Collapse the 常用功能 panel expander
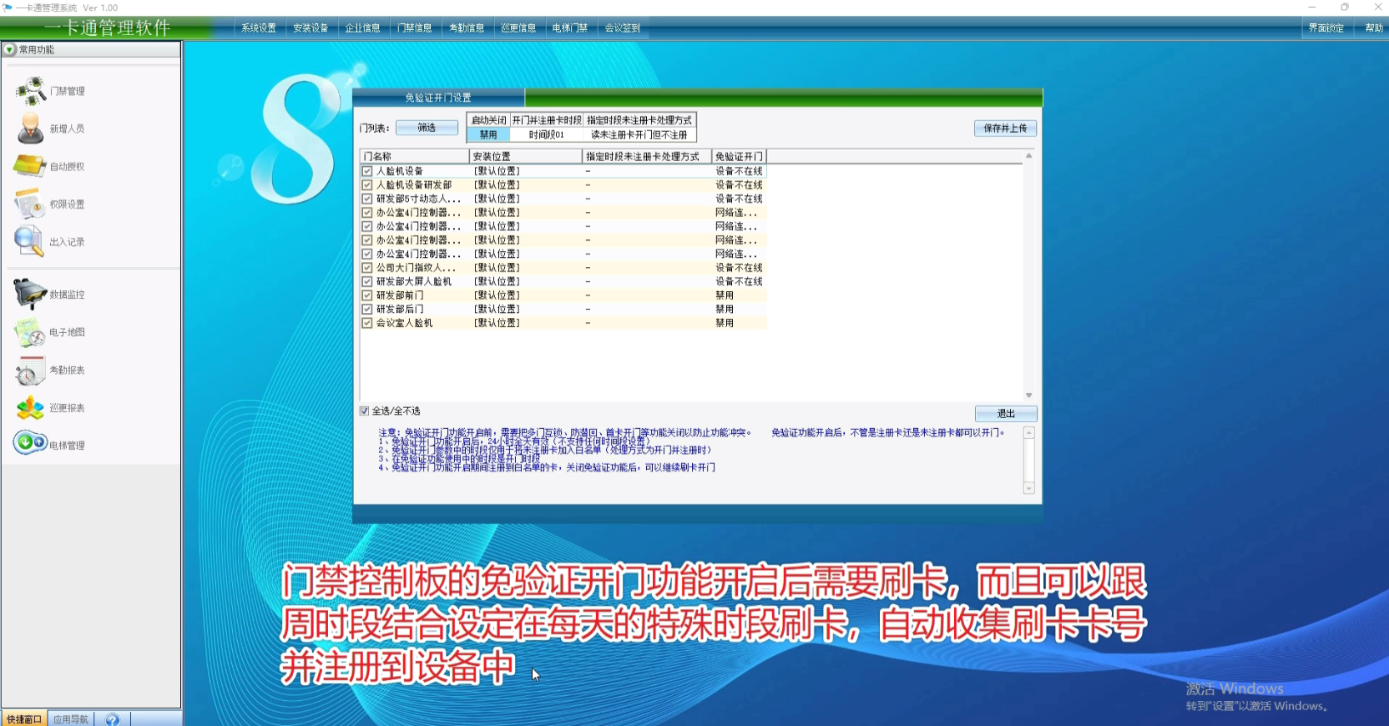The width and height of the screenshot is (1389, 726). point(10,50)
